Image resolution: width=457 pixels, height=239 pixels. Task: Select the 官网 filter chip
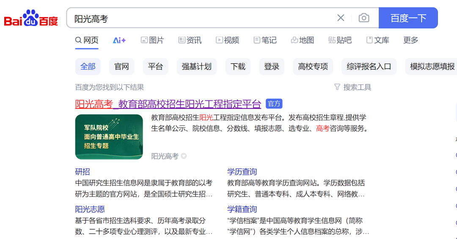point(121,67)
